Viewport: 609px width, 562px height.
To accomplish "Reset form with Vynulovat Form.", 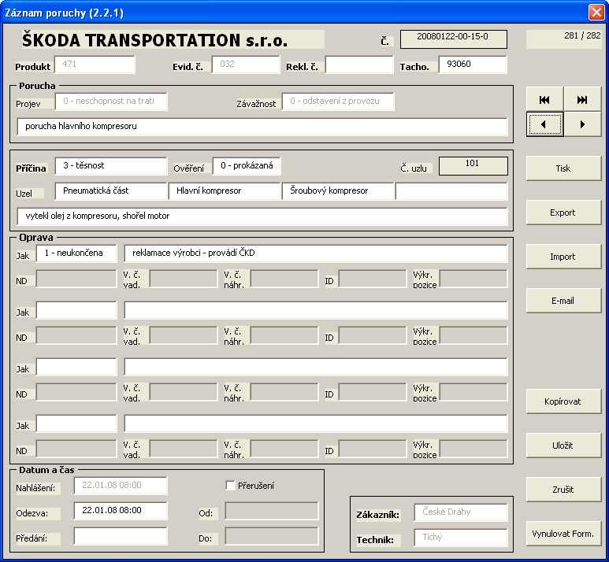I will pos(563,534).
